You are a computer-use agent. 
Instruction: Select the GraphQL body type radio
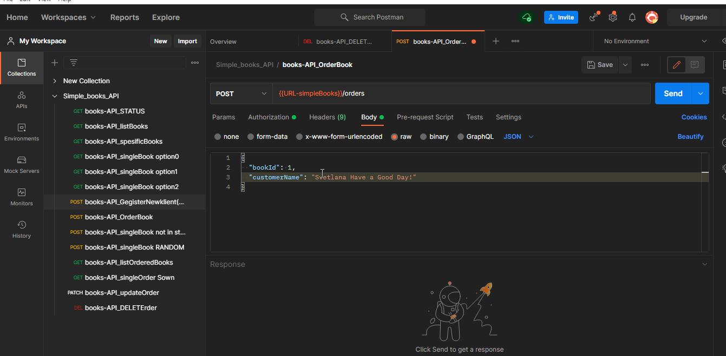(461, 137)
